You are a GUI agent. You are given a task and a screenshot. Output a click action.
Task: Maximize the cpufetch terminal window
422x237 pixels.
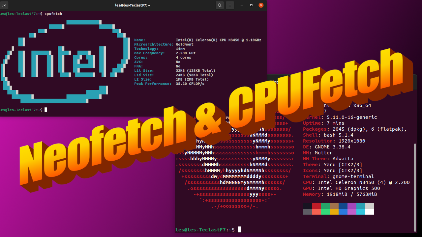251,5
